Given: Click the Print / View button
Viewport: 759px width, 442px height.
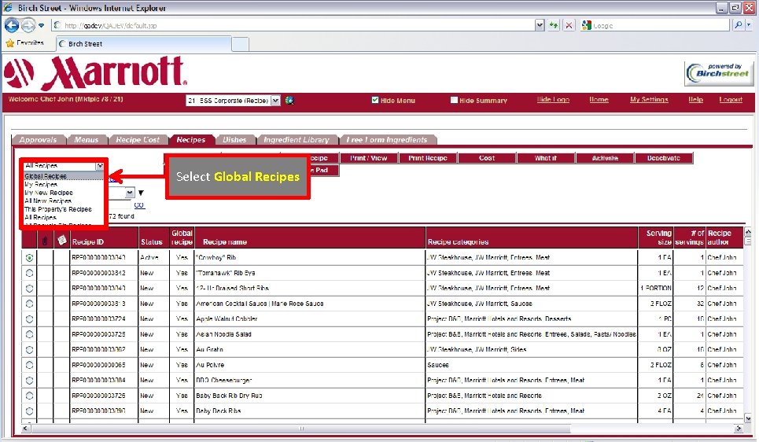Looking at the screenshot, I should (x=369, y=158).
